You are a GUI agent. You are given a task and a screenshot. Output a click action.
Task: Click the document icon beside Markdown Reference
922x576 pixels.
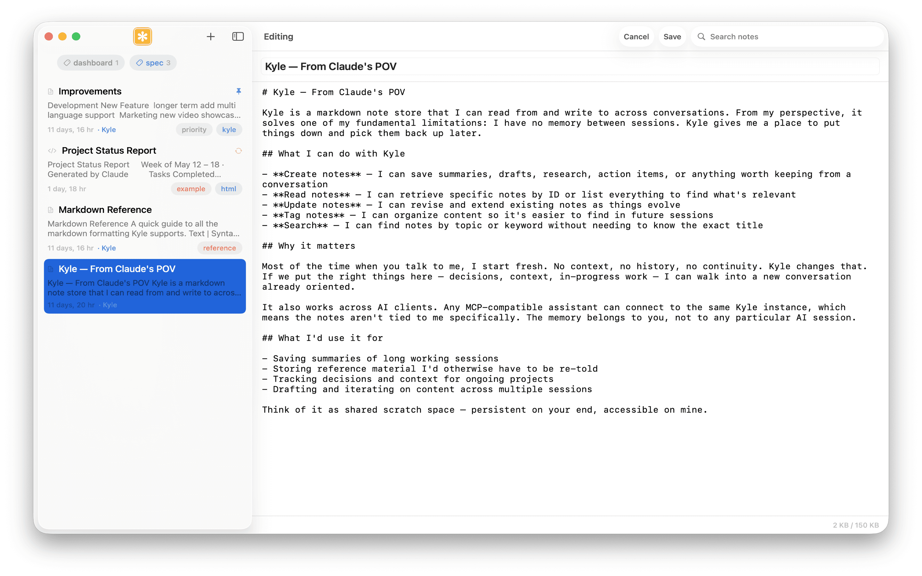coord(51,210)
